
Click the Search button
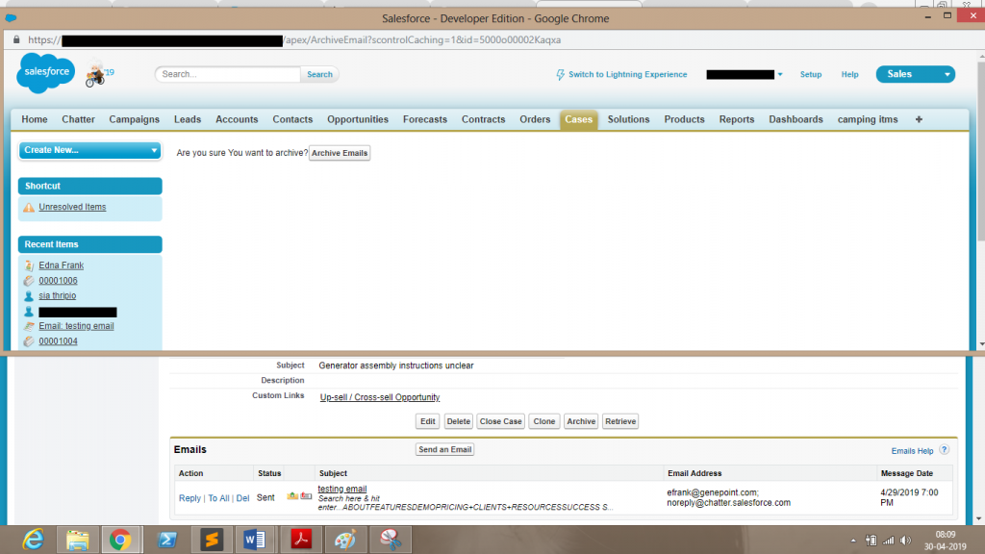tap(319, 74)
